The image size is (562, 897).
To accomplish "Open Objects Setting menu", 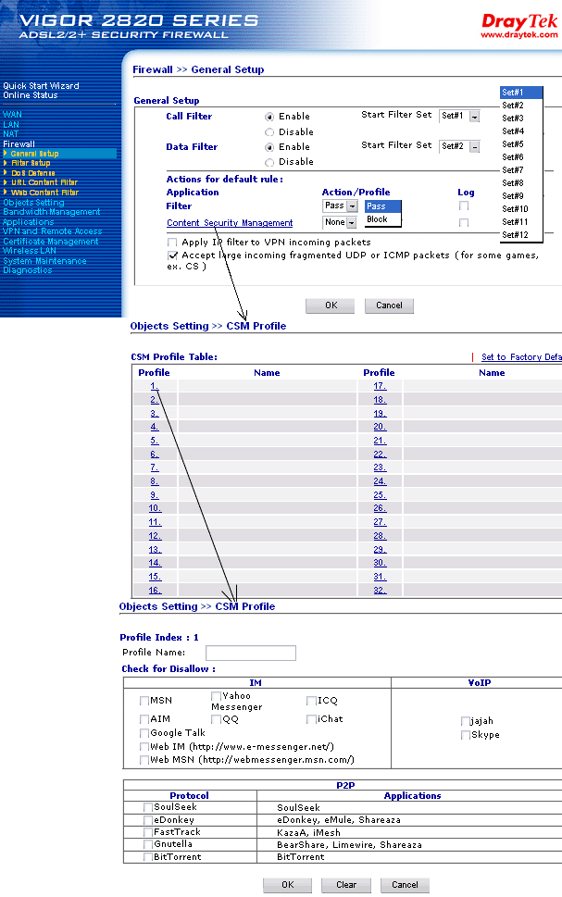I will [33, 203].
